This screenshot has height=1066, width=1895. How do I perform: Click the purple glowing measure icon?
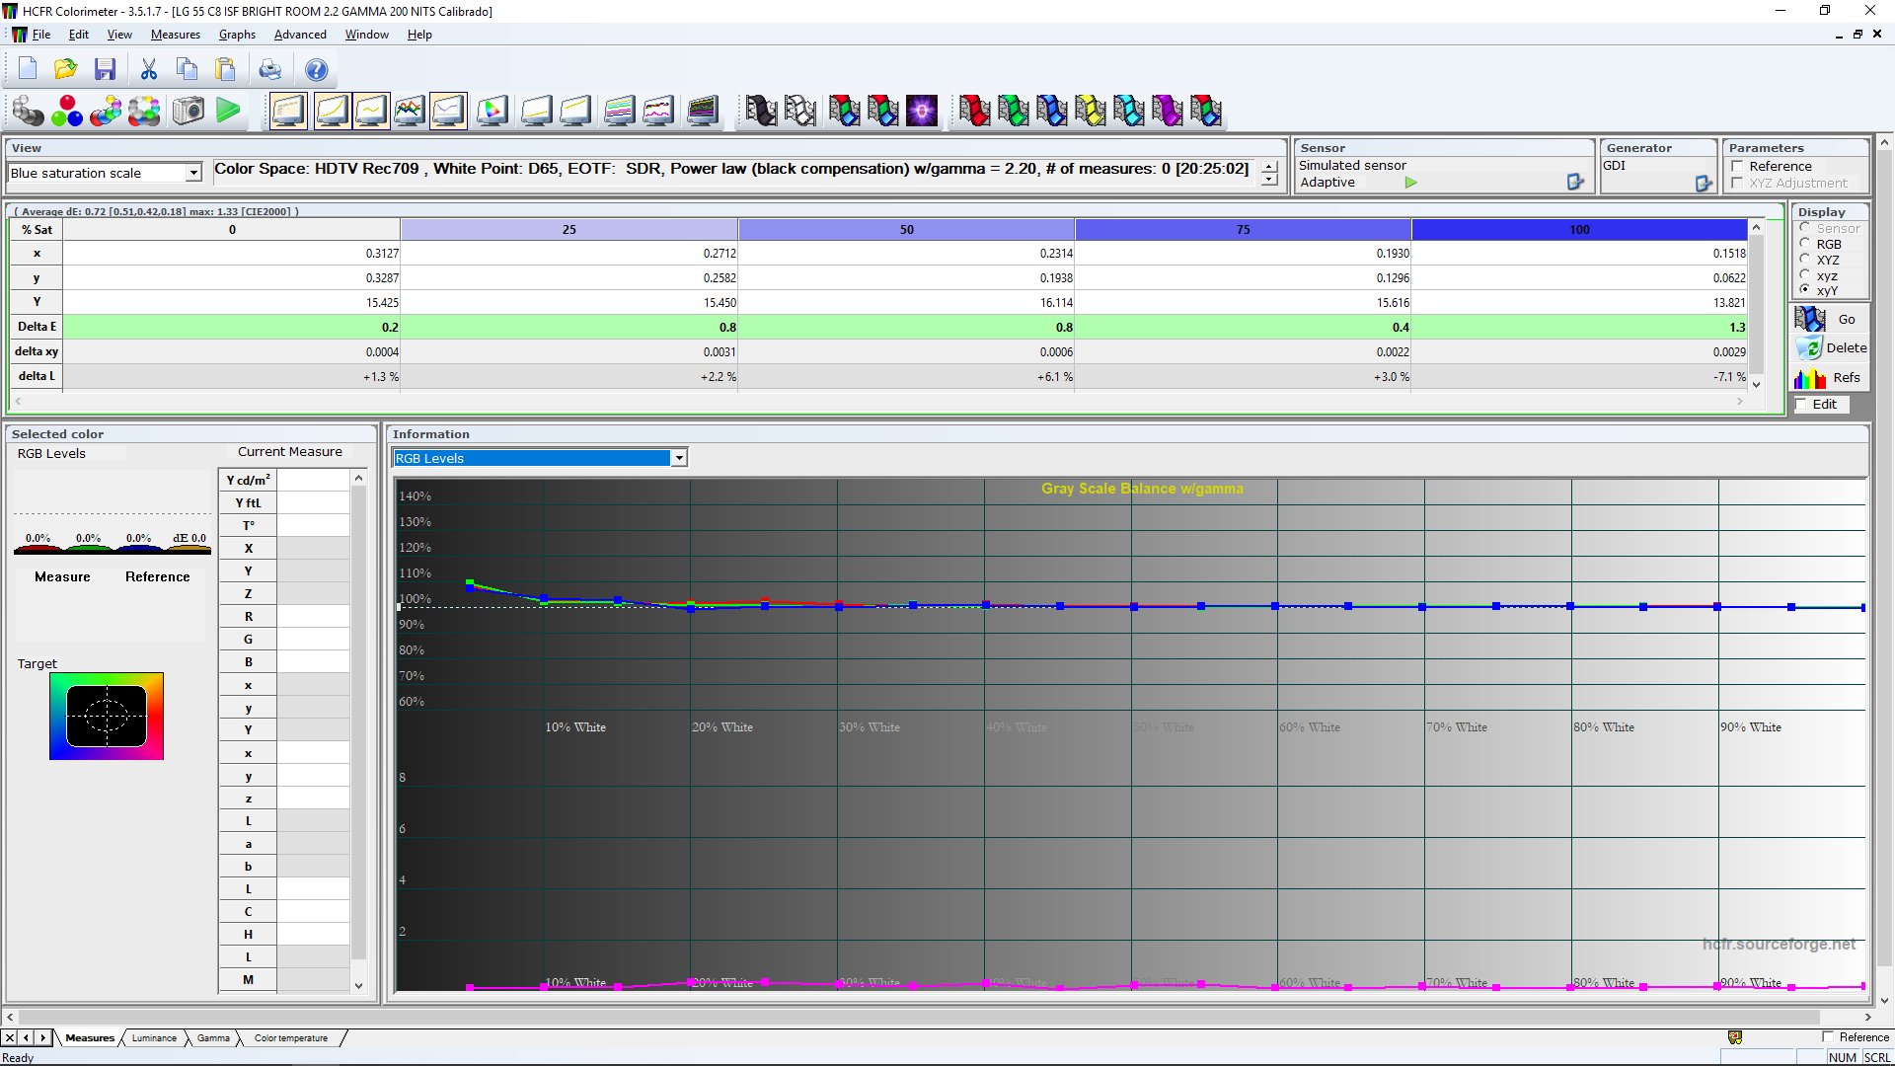click(x=922, y=111)
